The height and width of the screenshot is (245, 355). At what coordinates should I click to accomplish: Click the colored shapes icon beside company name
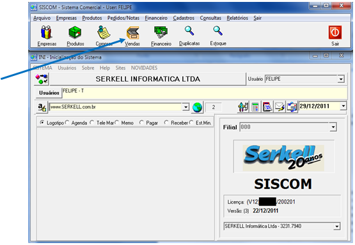tap(42, 79)
